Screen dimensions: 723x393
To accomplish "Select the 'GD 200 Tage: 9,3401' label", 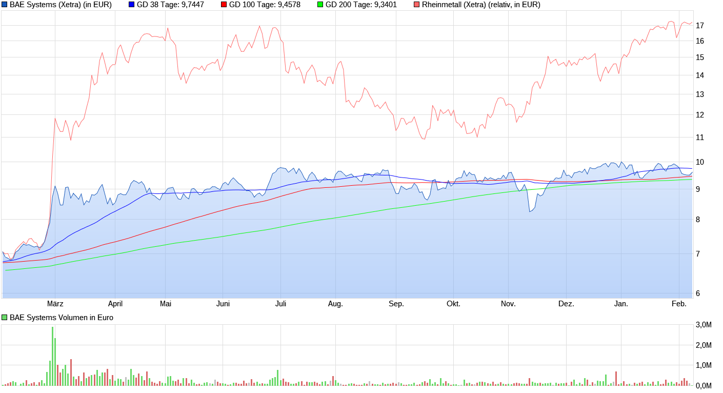I will click(361, 5).
